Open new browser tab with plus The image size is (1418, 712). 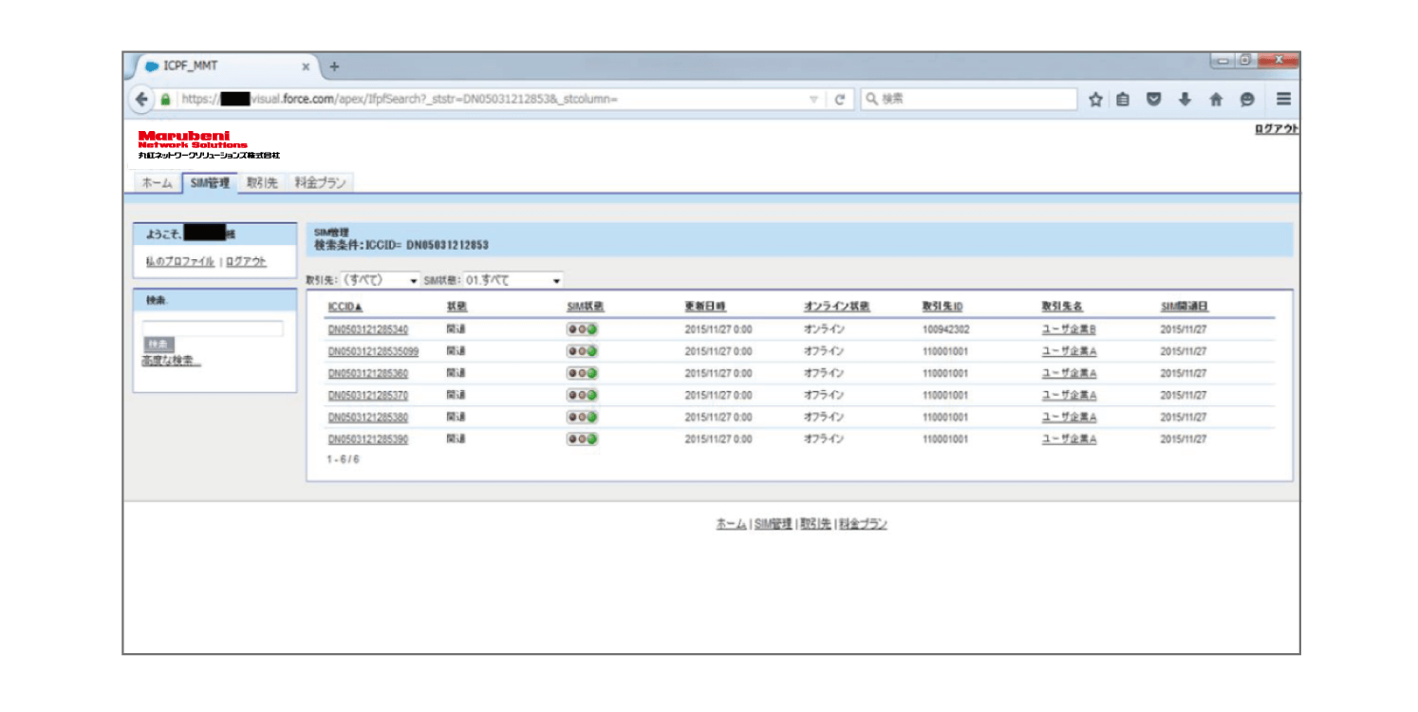(334, 66)
